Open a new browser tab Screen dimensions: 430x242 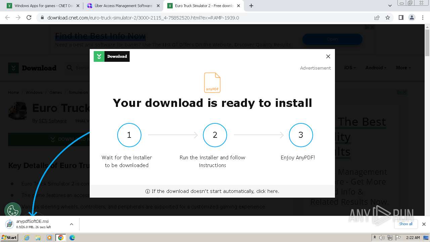coord(251,6)
